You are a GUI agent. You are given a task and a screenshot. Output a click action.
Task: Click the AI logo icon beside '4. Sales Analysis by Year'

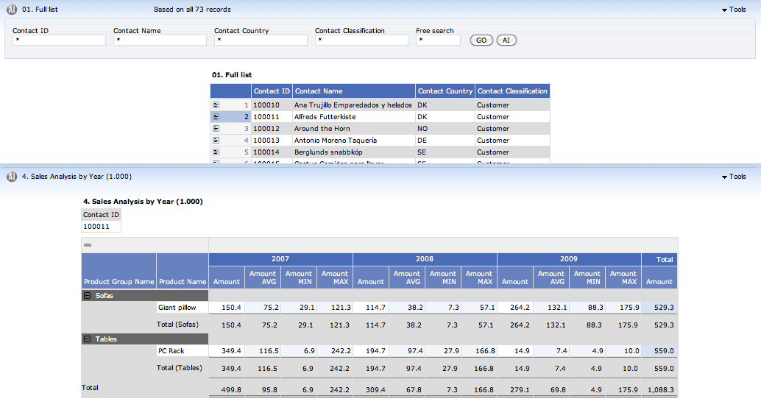click(x=12, y=177)
